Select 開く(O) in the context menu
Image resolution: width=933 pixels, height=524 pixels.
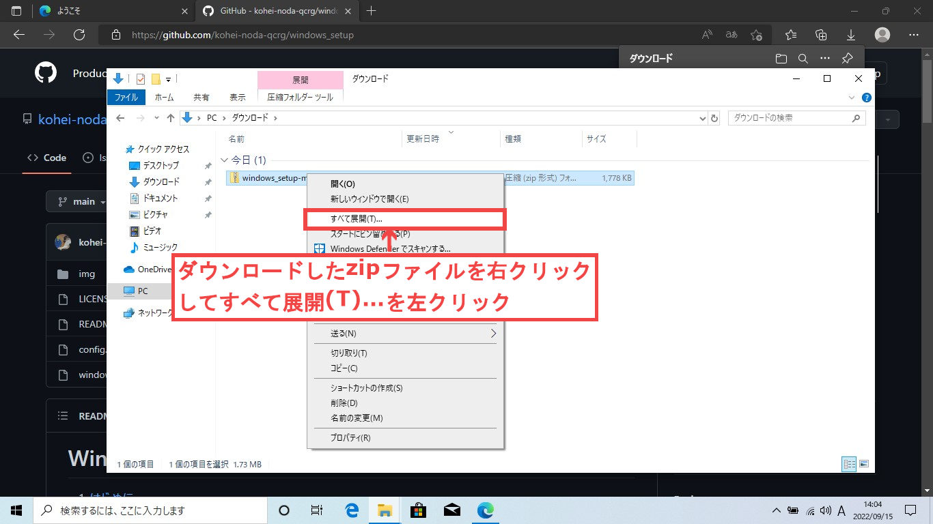pyautogui.click(x=405, y=184)
